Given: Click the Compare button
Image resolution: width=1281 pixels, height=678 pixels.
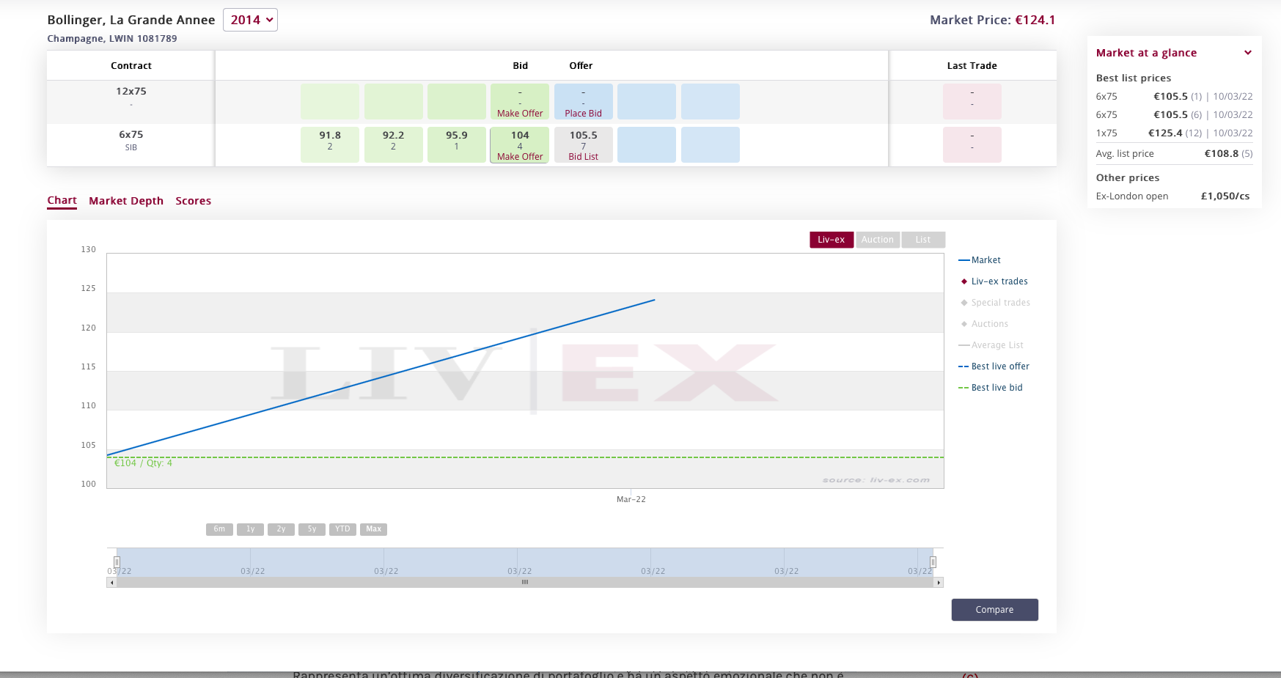Looking at the screenshot, I should tap(994, 610).
